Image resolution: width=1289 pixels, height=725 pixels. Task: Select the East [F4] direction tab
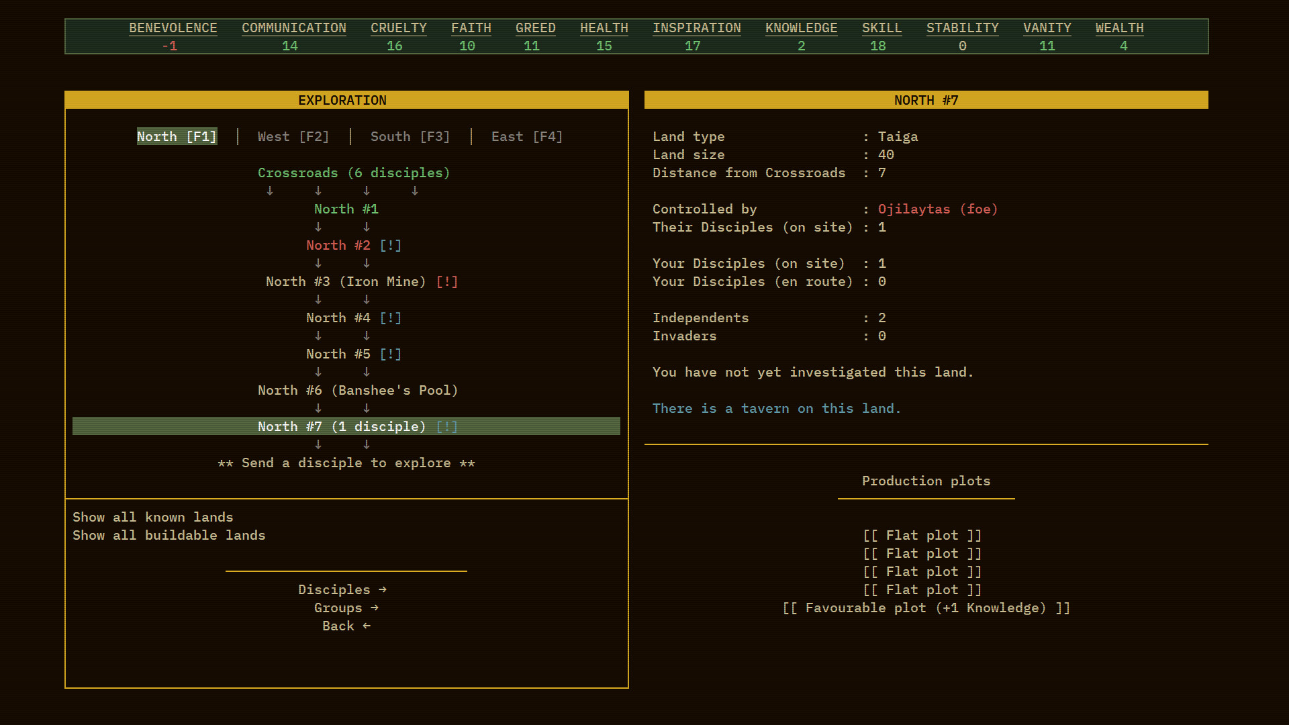(527, 136)
